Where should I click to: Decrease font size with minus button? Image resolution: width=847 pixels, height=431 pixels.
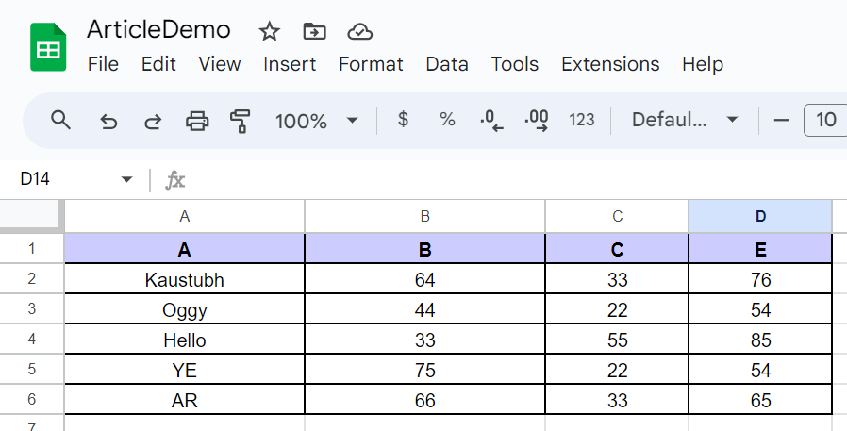click(x=781, y=120)
